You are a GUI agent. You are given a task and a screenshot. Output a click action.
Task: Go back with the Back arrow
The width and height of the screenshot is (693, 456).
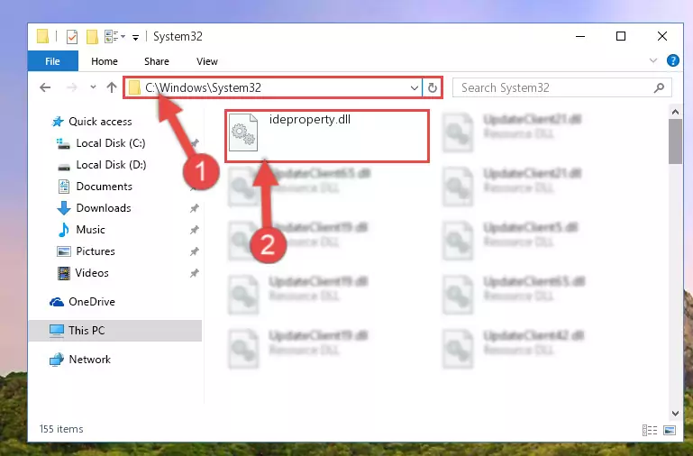pos(45,87)
